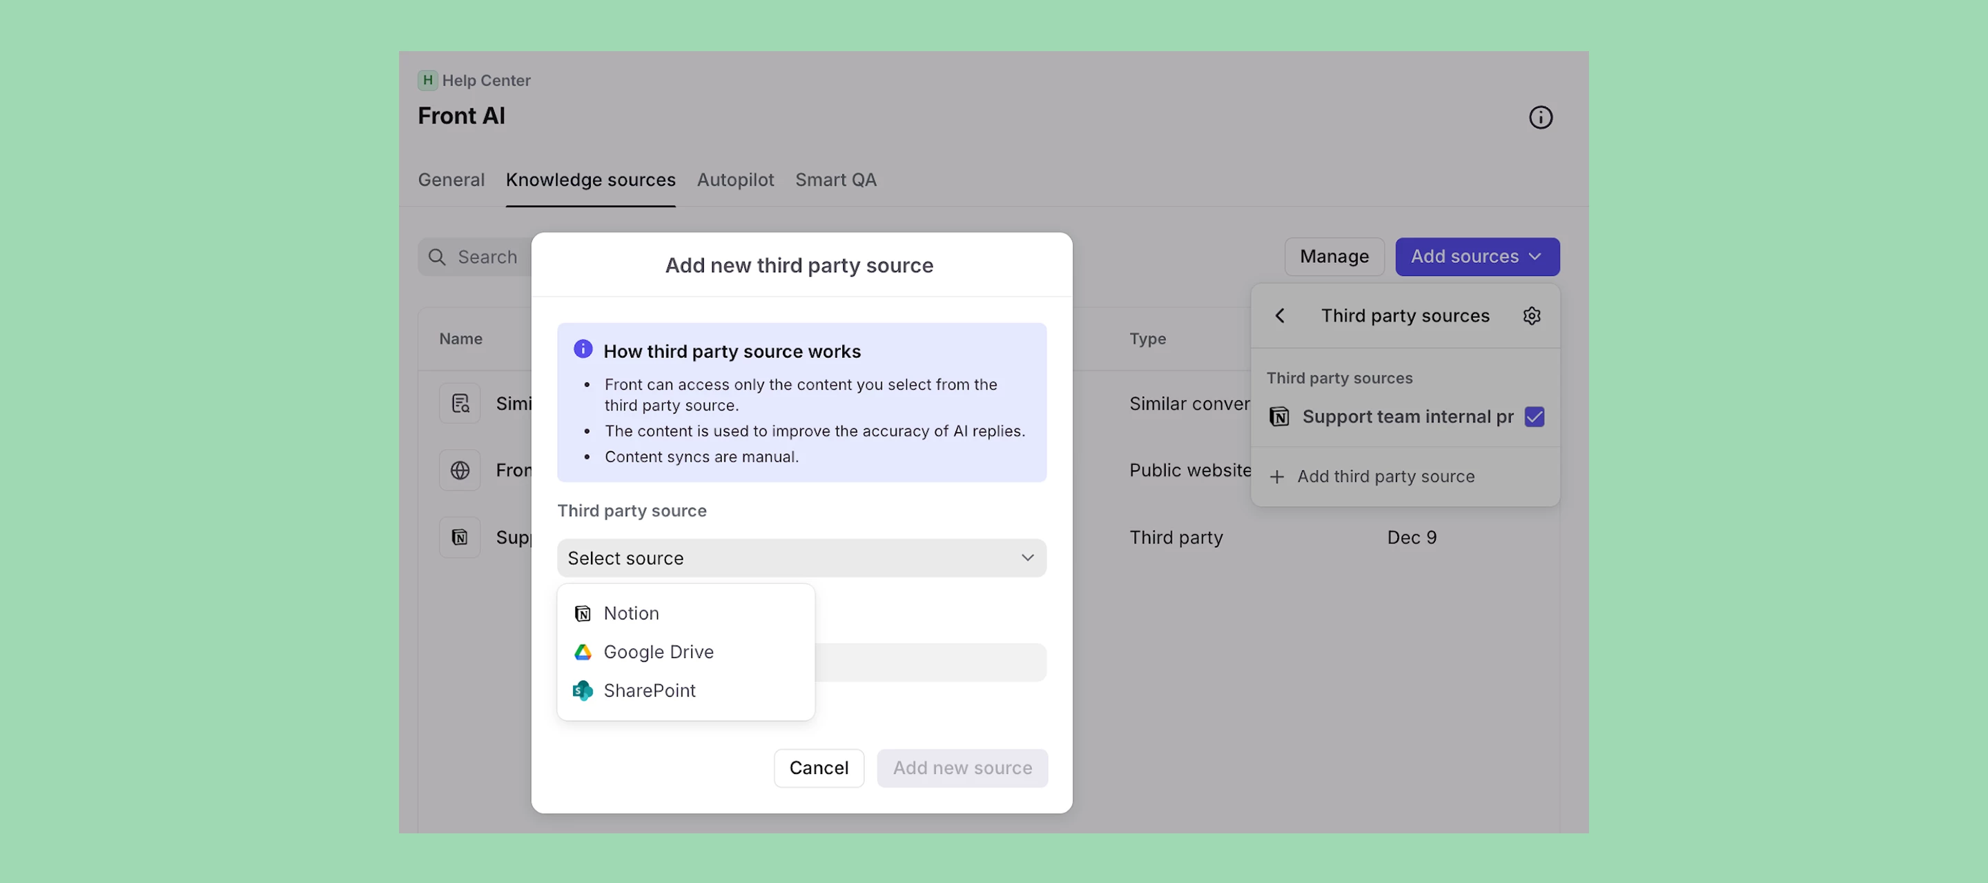Select the SharePoint icon
1988x883 pixels.
point(583,691)
